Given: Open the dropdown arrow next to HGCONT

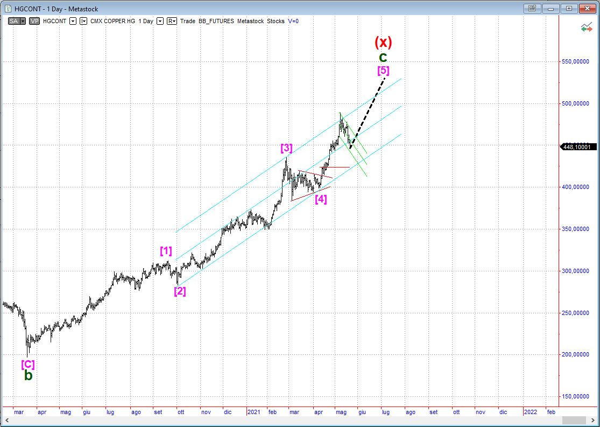Looking at the screenshot, I should tap(73, 22).
